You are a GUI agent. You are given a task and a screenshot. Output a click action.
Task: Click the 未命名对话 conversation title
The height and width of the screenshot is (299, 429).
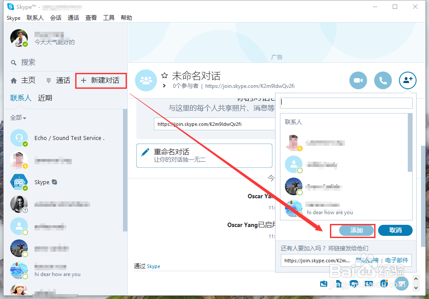pos(196,76)
